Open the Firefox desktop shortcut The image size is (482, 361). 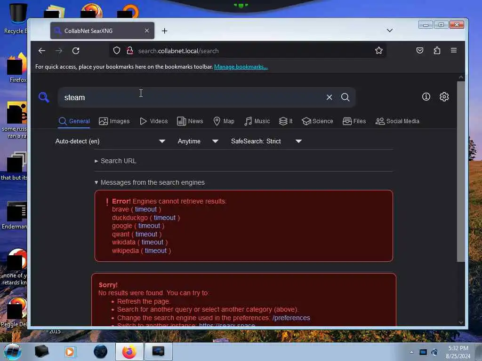[x=17, y=68]
